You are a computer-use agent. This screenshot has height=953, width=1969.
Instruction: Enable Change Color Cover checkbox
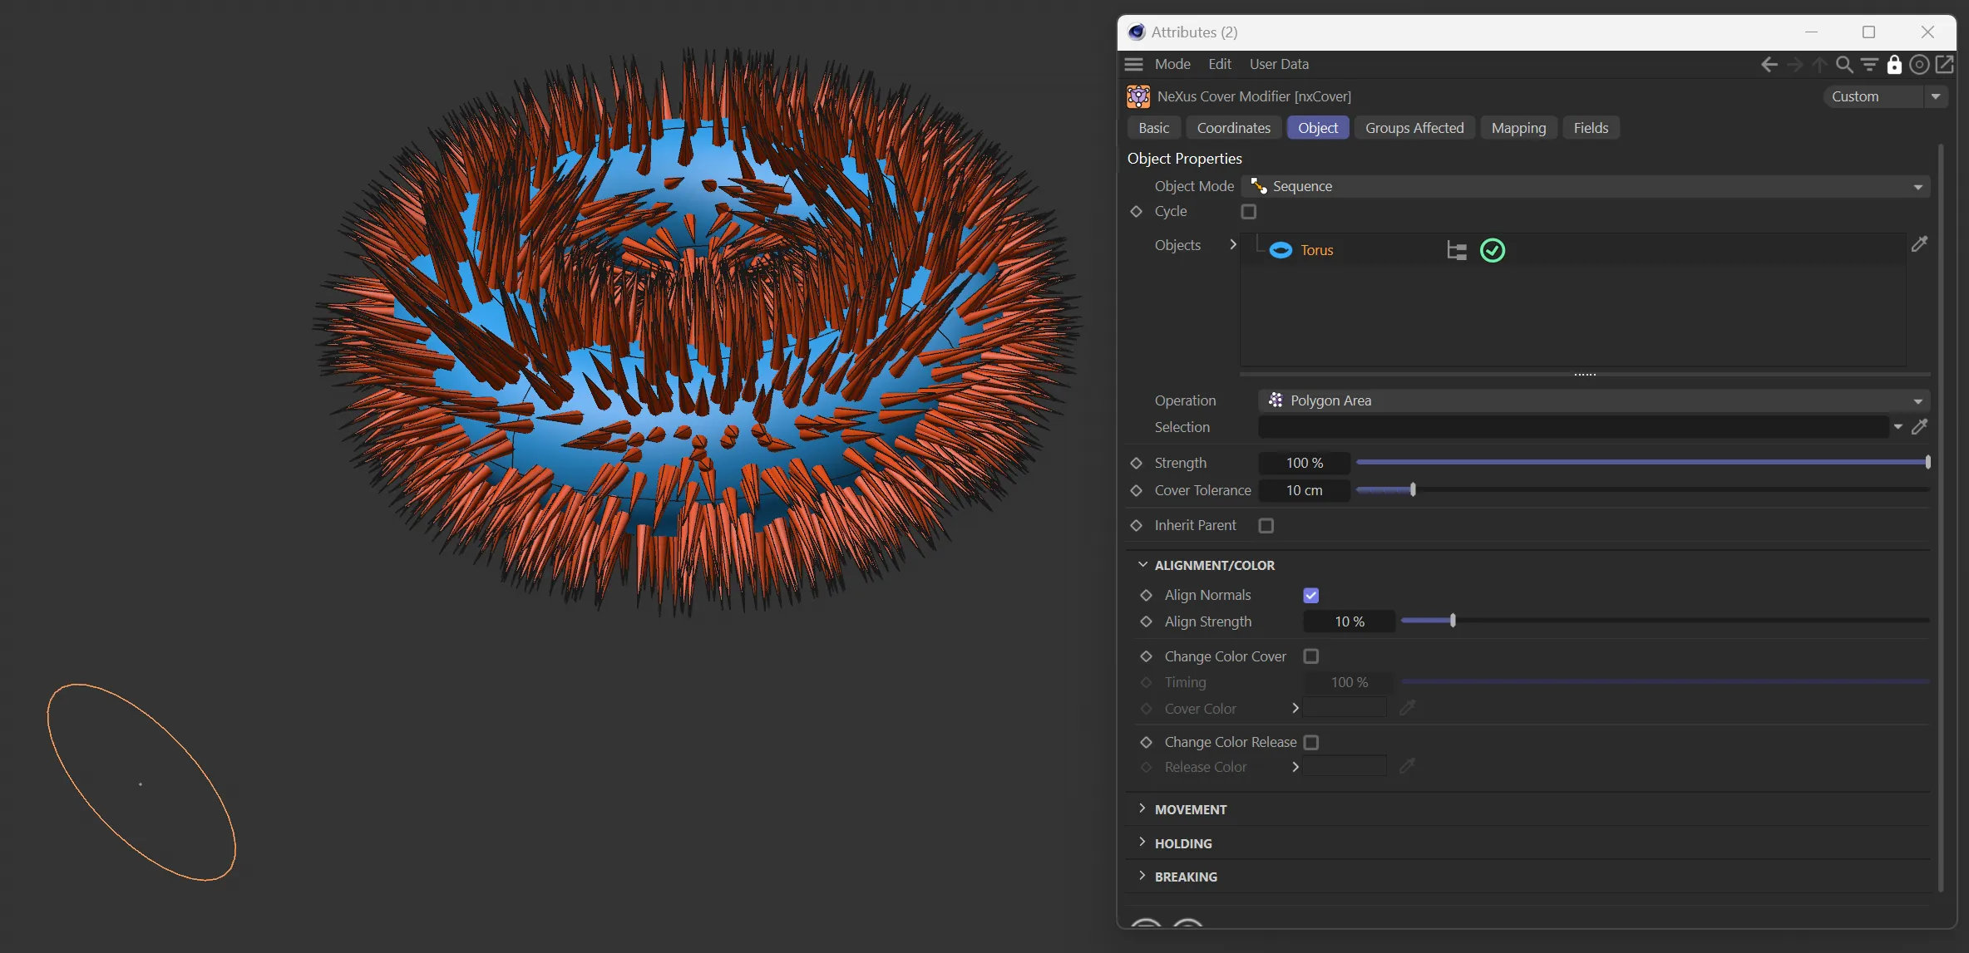point(1310,656)
